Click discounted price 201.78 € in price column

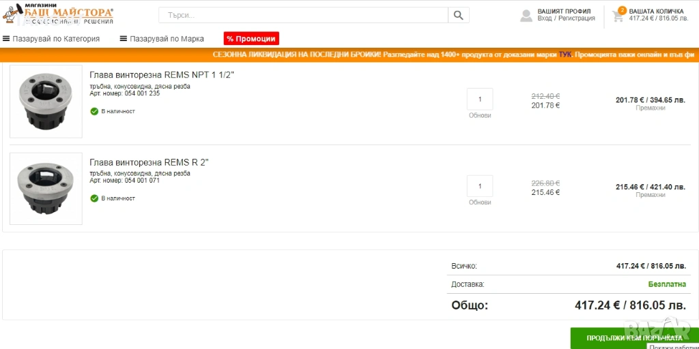pyautogui.click(x=545, y=106)
